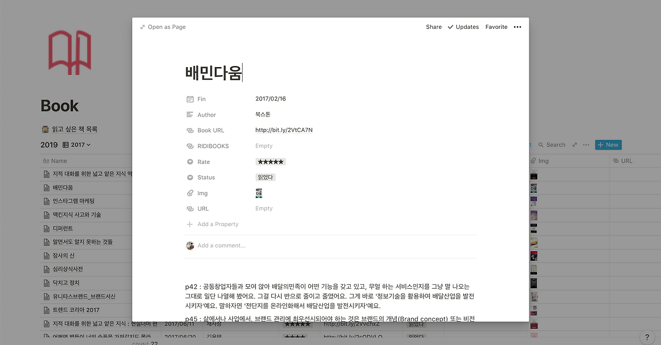The image size is (661, 345).
Task: Click the Rate select property icon
Action: tap(190, 162)
